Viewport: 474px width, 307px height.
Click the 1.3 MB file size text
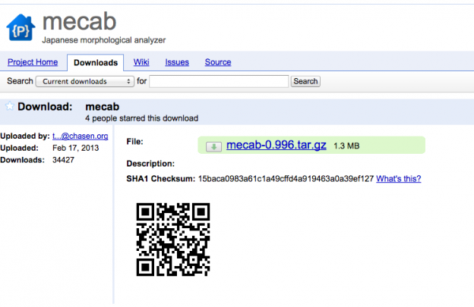pyautogui.click(x=346, y=146)
